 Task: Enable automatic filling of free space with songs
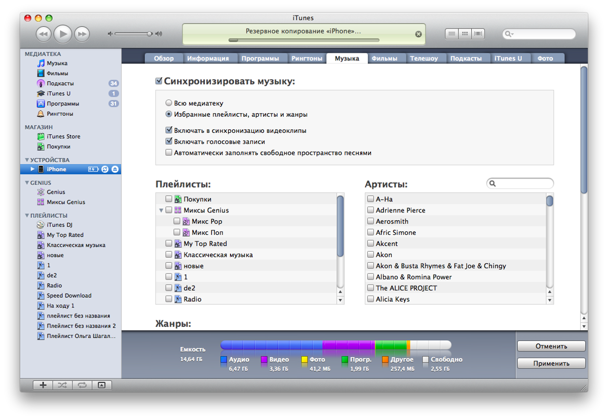click(169, 153)
